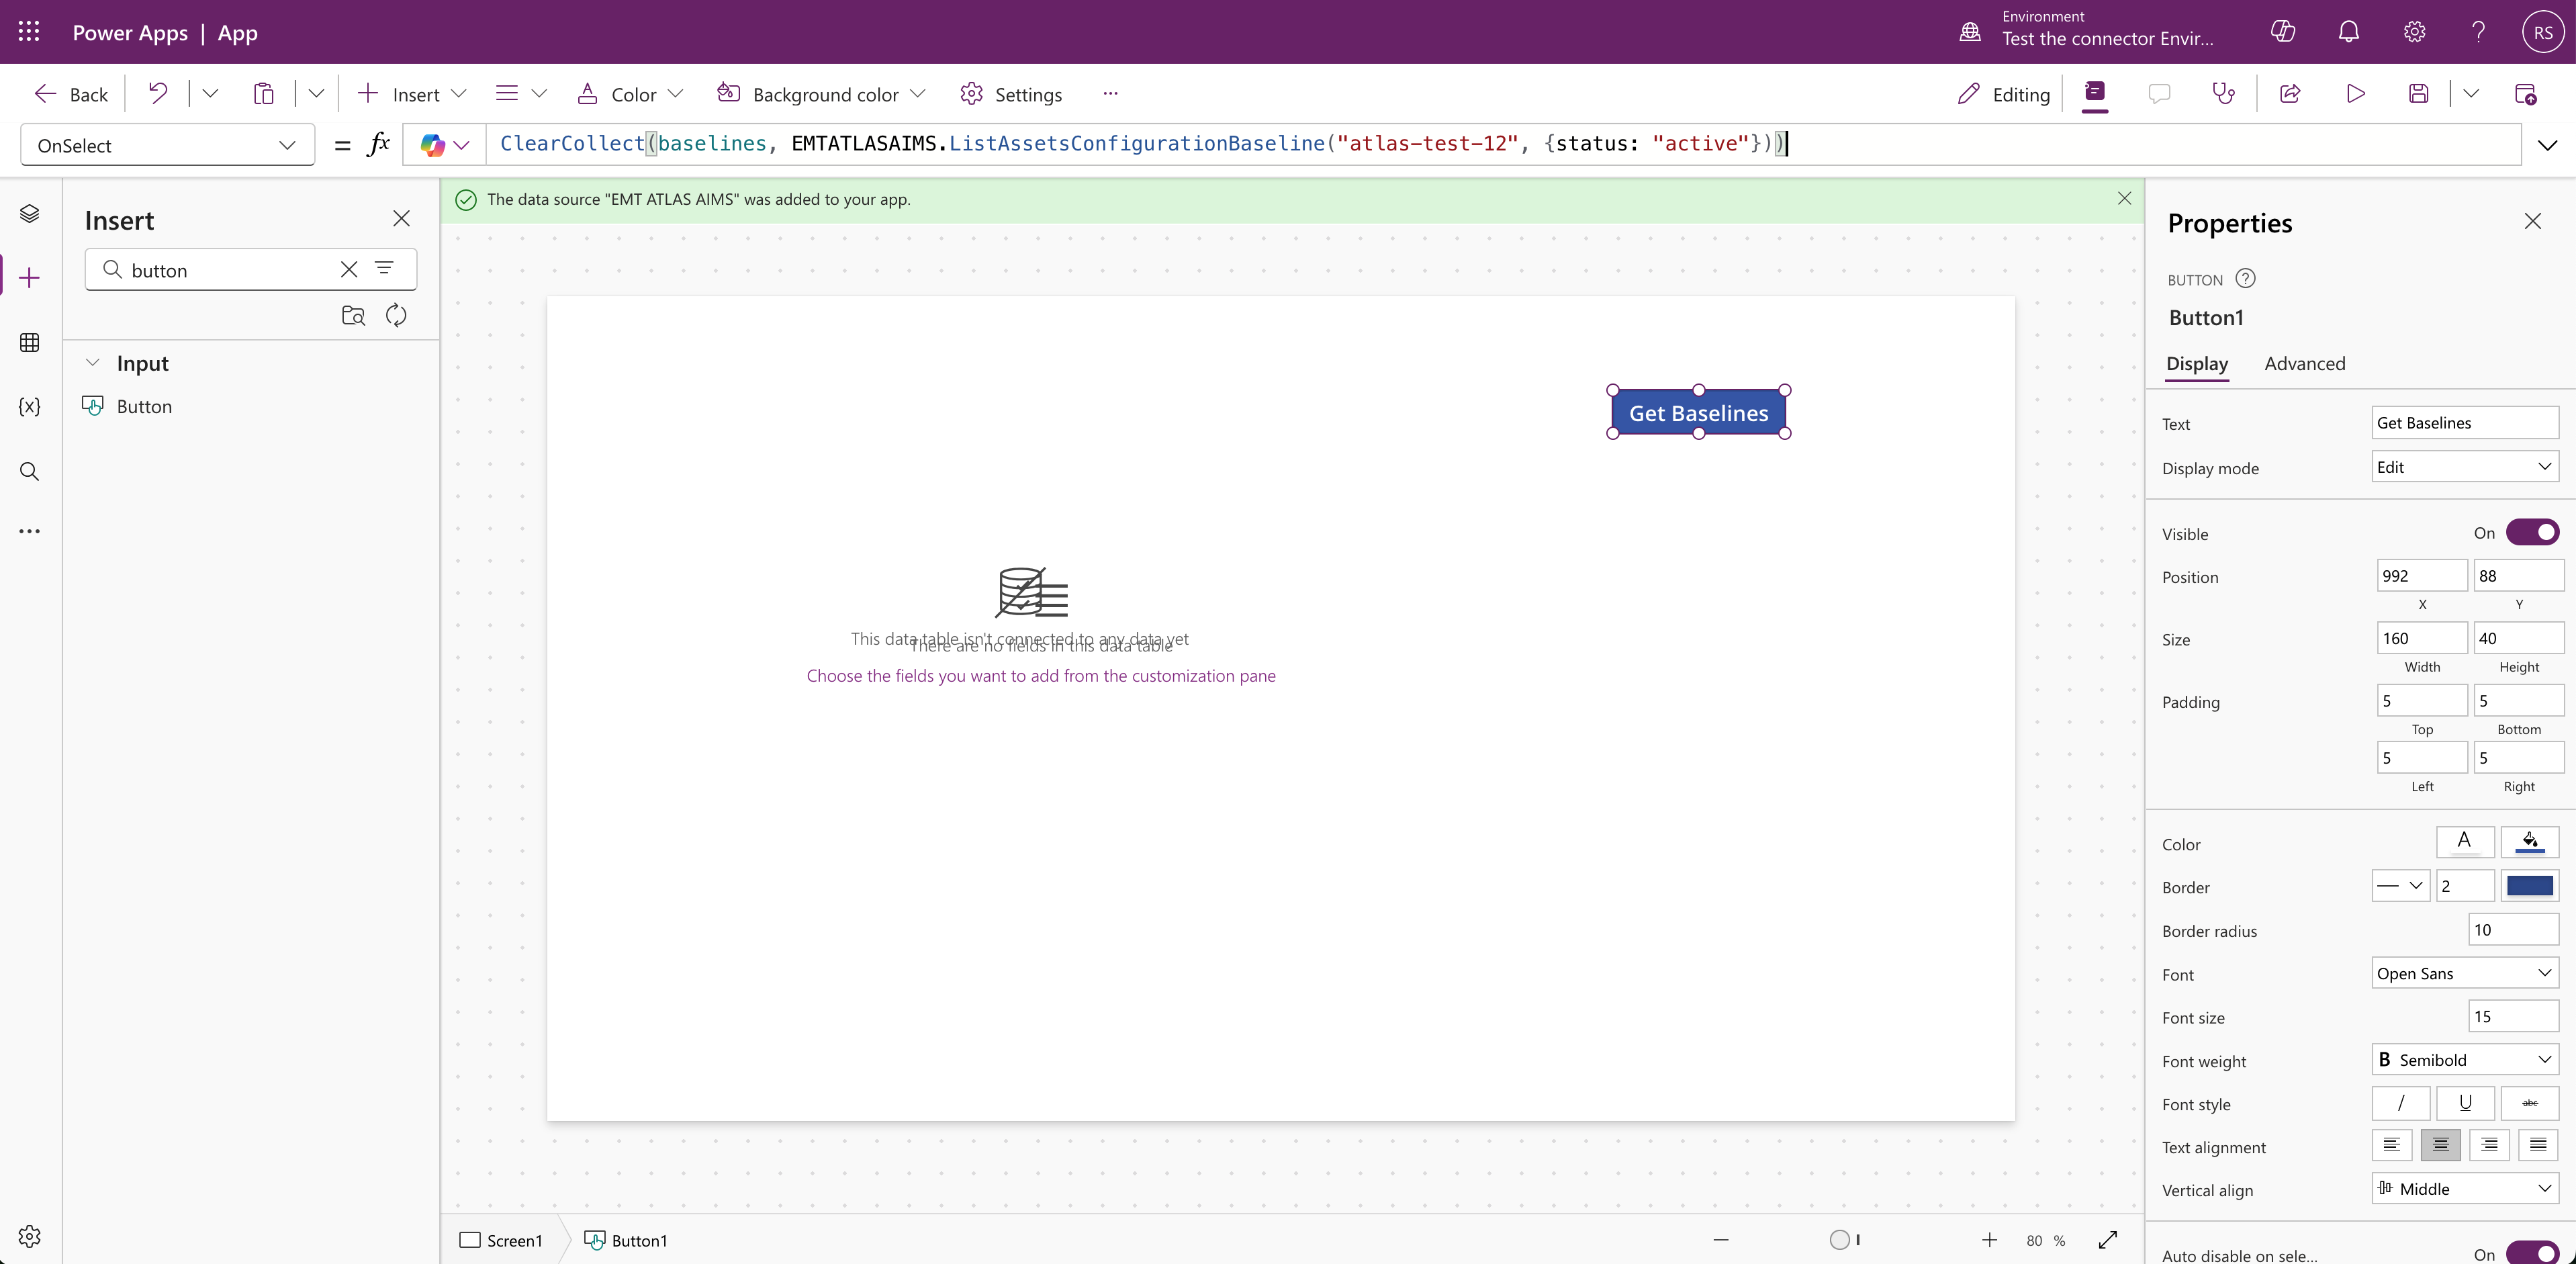Toggle the Visible switch off
The width and height of the screenshot is (2576, 1264).
click(x=2532, y=533)
